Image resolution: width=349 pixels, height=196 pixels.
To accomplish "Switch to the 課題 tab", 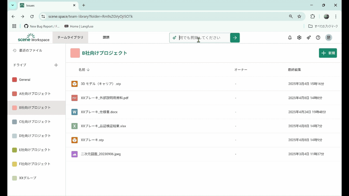I will pos(106,38).
